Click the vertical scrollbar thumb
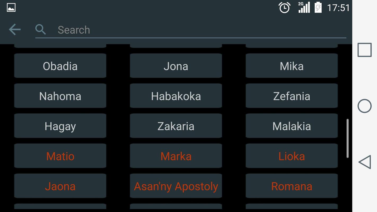 tap(348, 139)
